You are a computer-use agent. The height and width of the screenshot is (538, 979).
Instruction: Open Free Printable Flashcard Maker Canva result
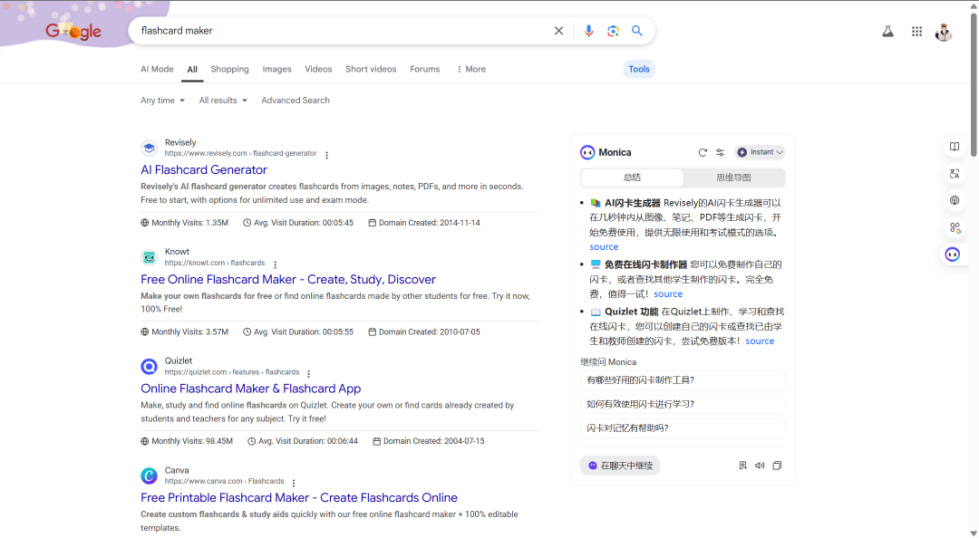[x=298, y=498]
